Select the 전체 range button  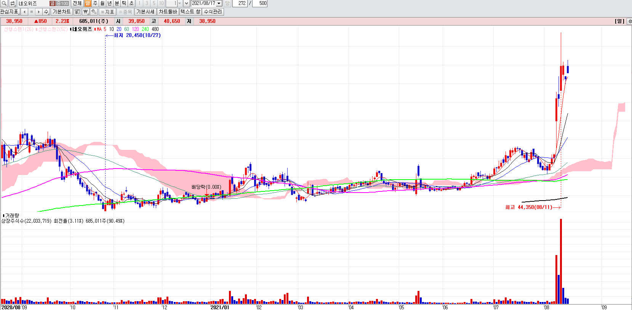(x=77, y=3)
